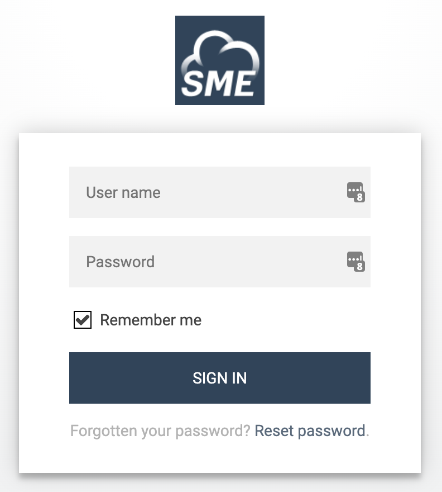Submit the login form with SIGN IN
Image resolution: width=442 pixels, height=492 pixels.
(219, 378)
